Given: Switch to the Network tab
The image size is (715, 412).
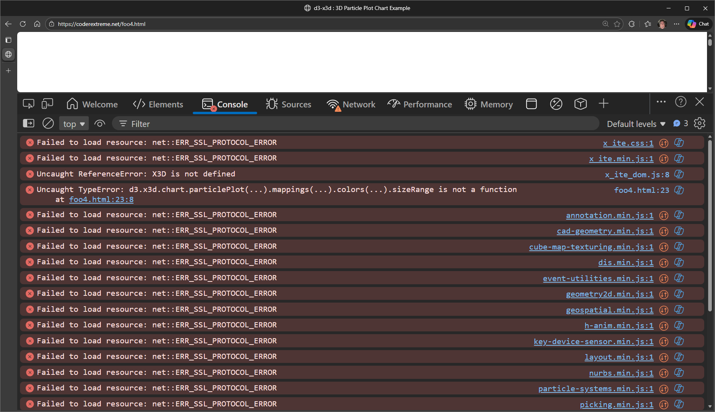Looking at the screenshot, I should 351,104.
